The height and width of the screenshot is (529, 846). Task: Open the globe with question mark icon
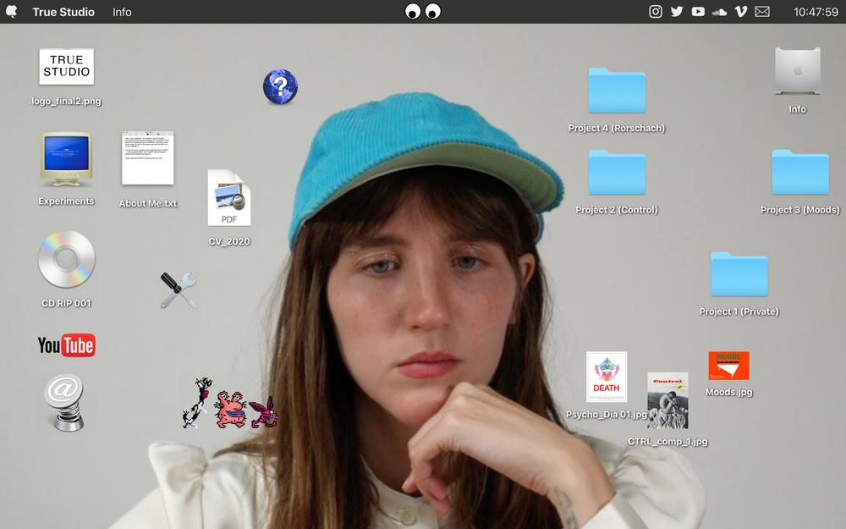click(x=280, y=86)
